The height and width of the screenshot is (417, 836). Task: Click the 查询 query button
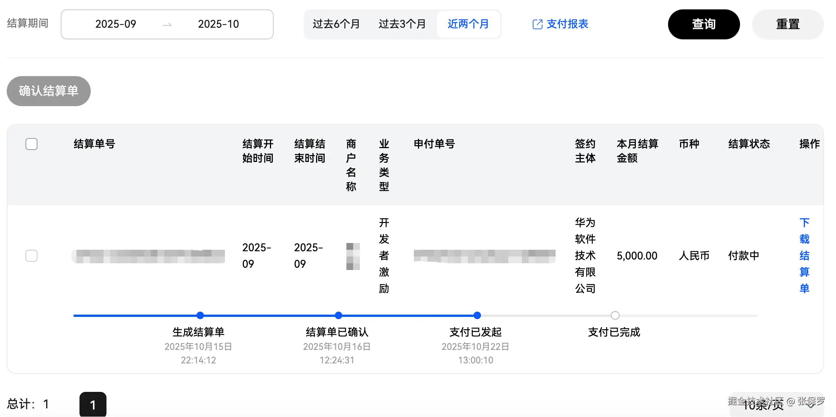pyautogui.click(x=704, y=24)
